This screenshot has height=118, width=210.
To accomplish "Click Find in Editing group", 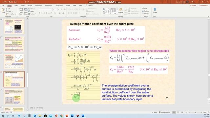I will click(x=144, y=9).
